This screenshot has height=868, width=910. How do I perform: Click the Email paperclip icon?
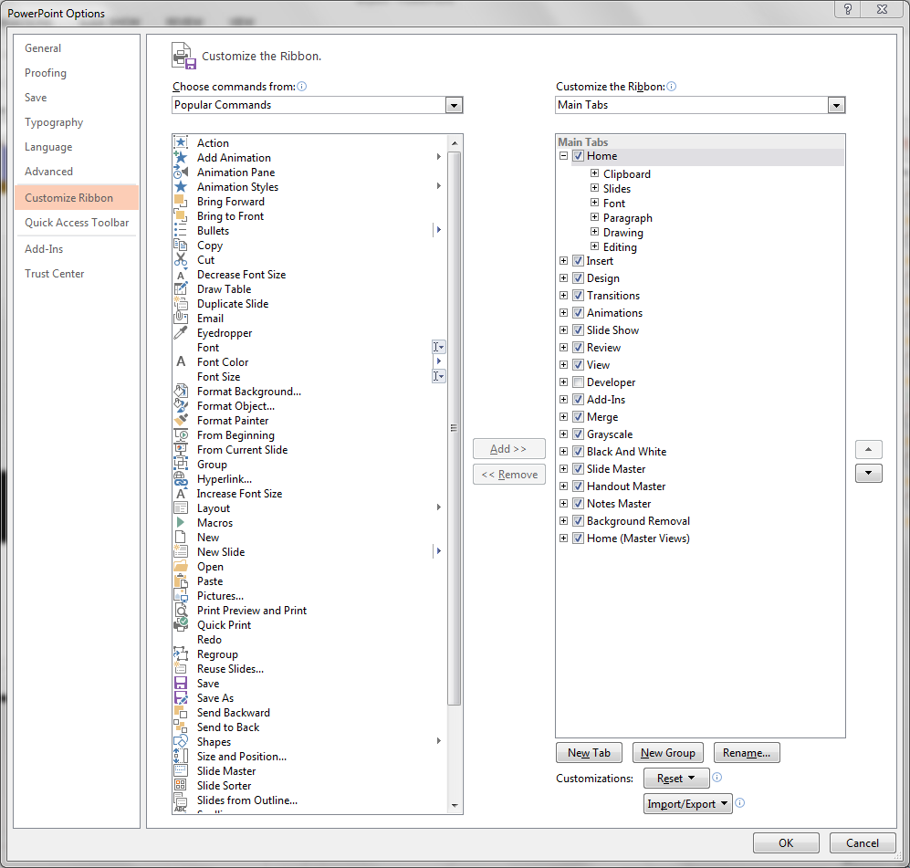pos(181,318)
